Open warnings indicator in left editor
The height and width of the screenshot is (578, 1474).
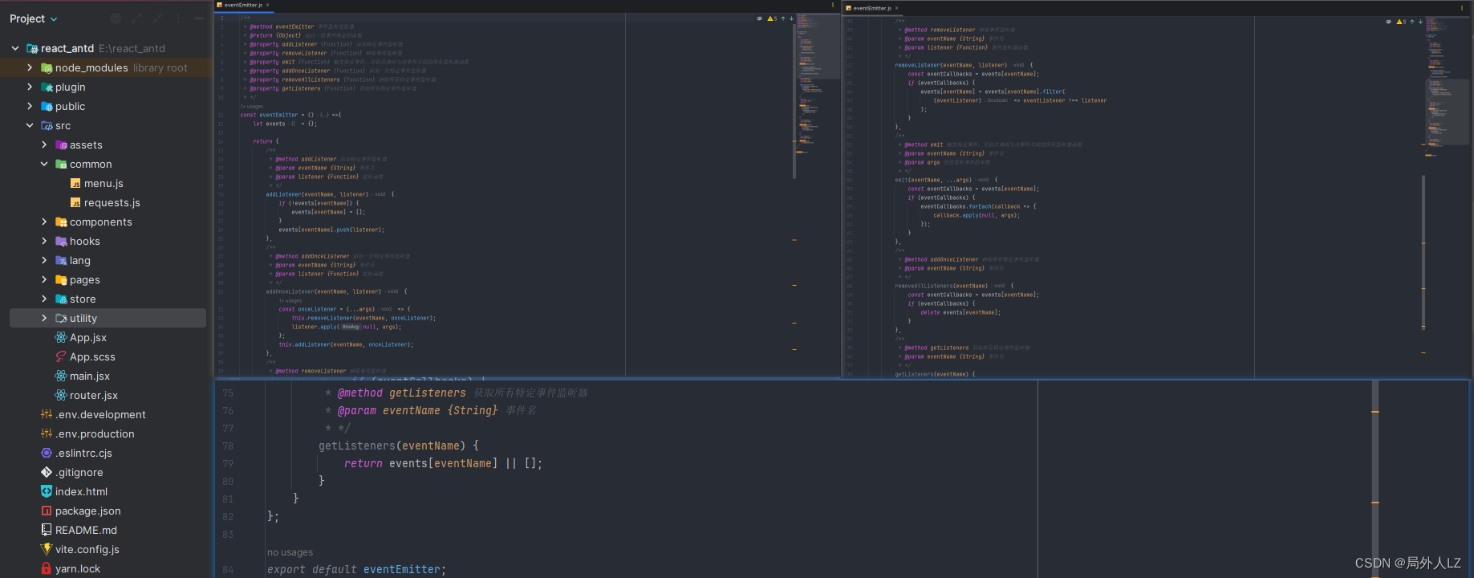[772, 18]
